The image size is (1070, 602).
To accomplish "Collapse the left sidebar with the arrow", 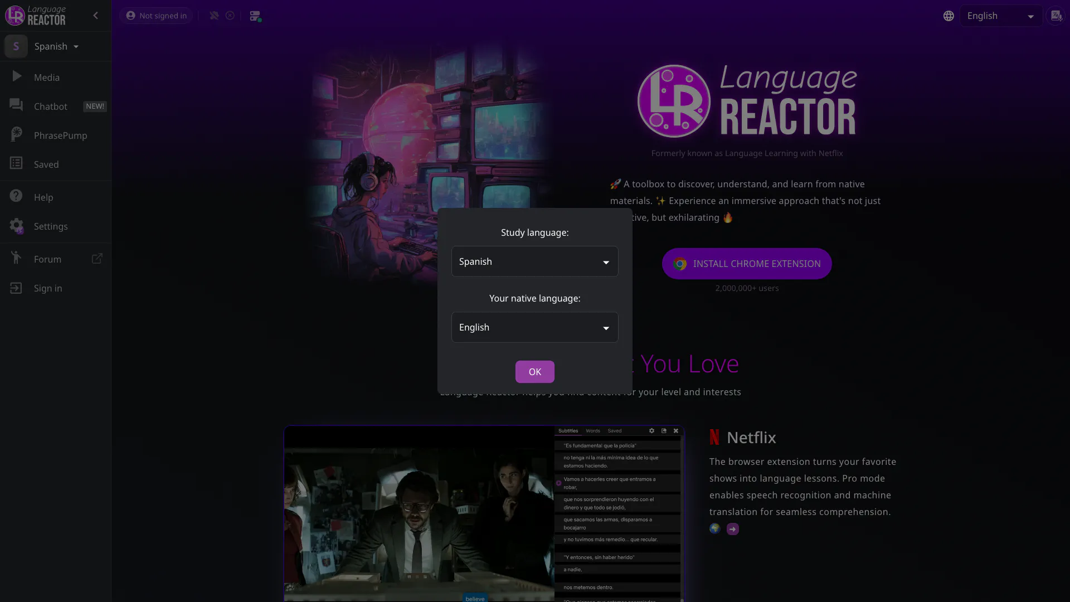I will [x=95, y=16].
